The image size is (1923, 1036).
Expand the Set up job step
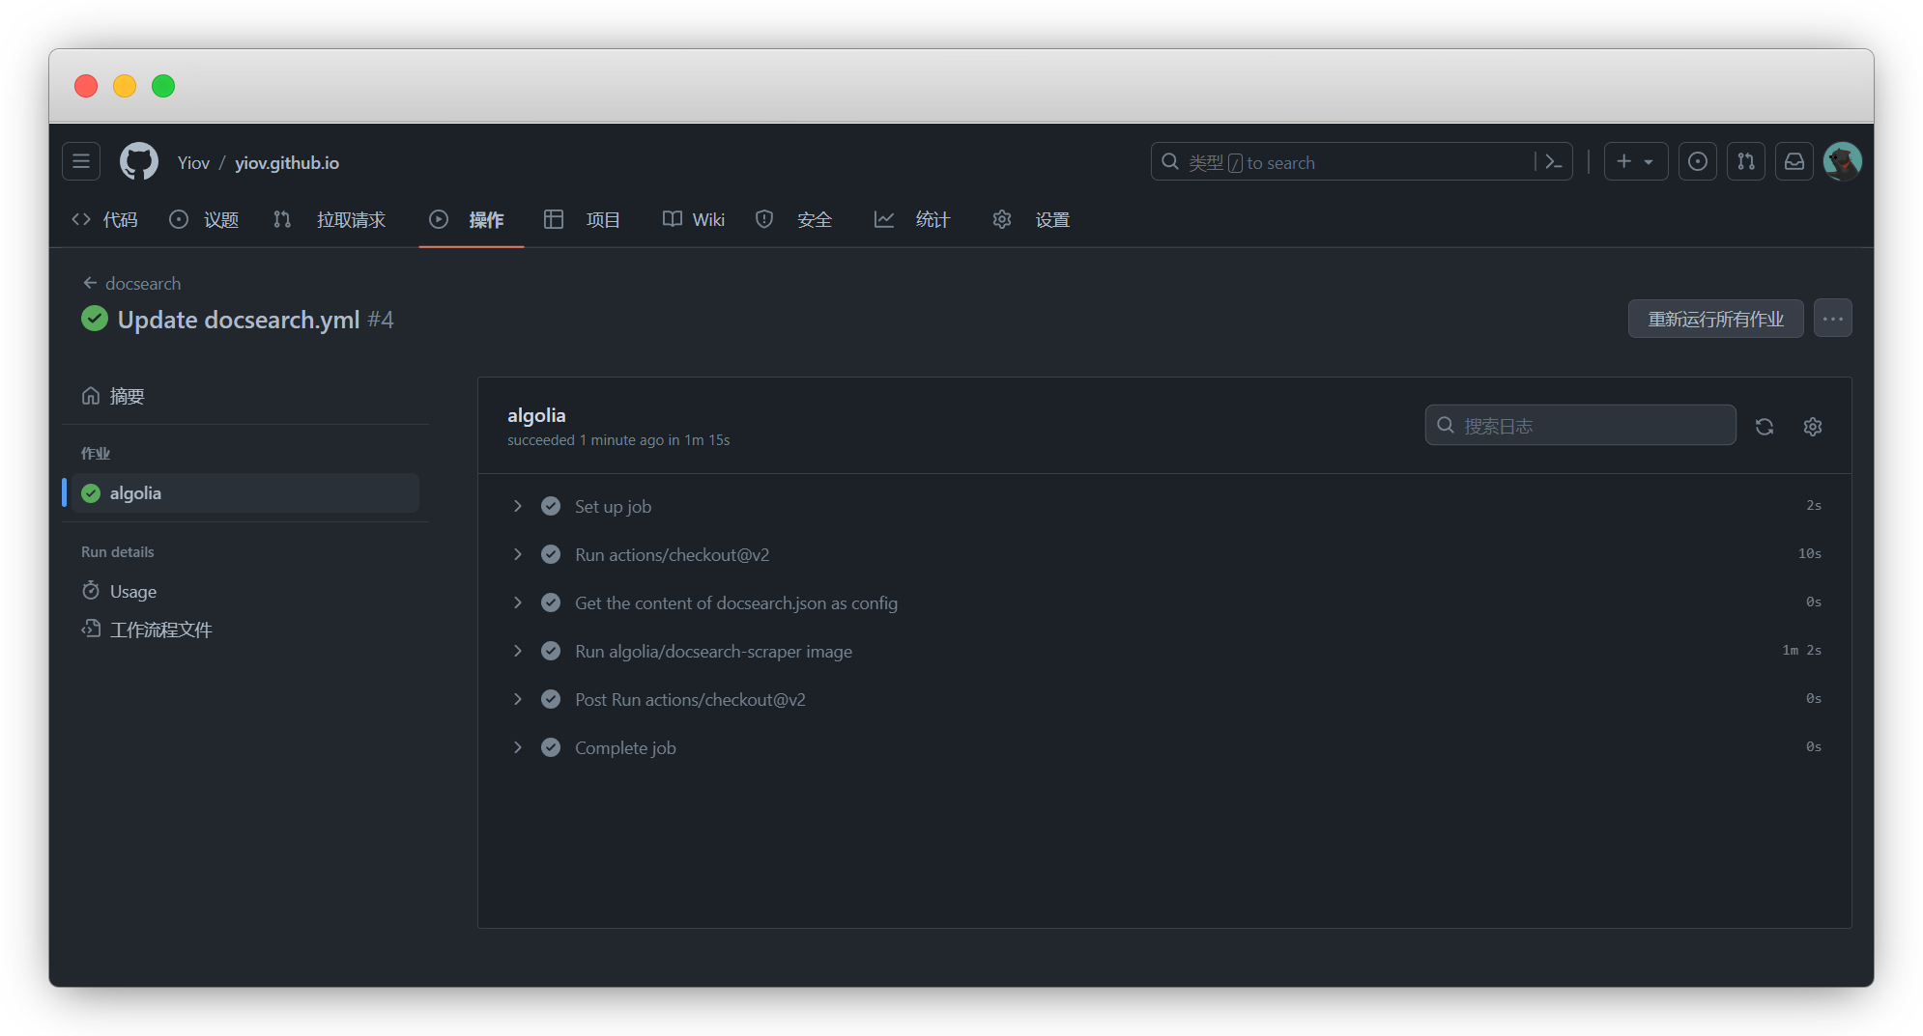(518, 505)
